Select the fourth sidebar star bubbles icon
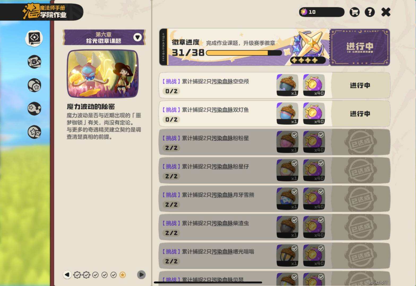The image size is (416, 286). pos(34,109)
